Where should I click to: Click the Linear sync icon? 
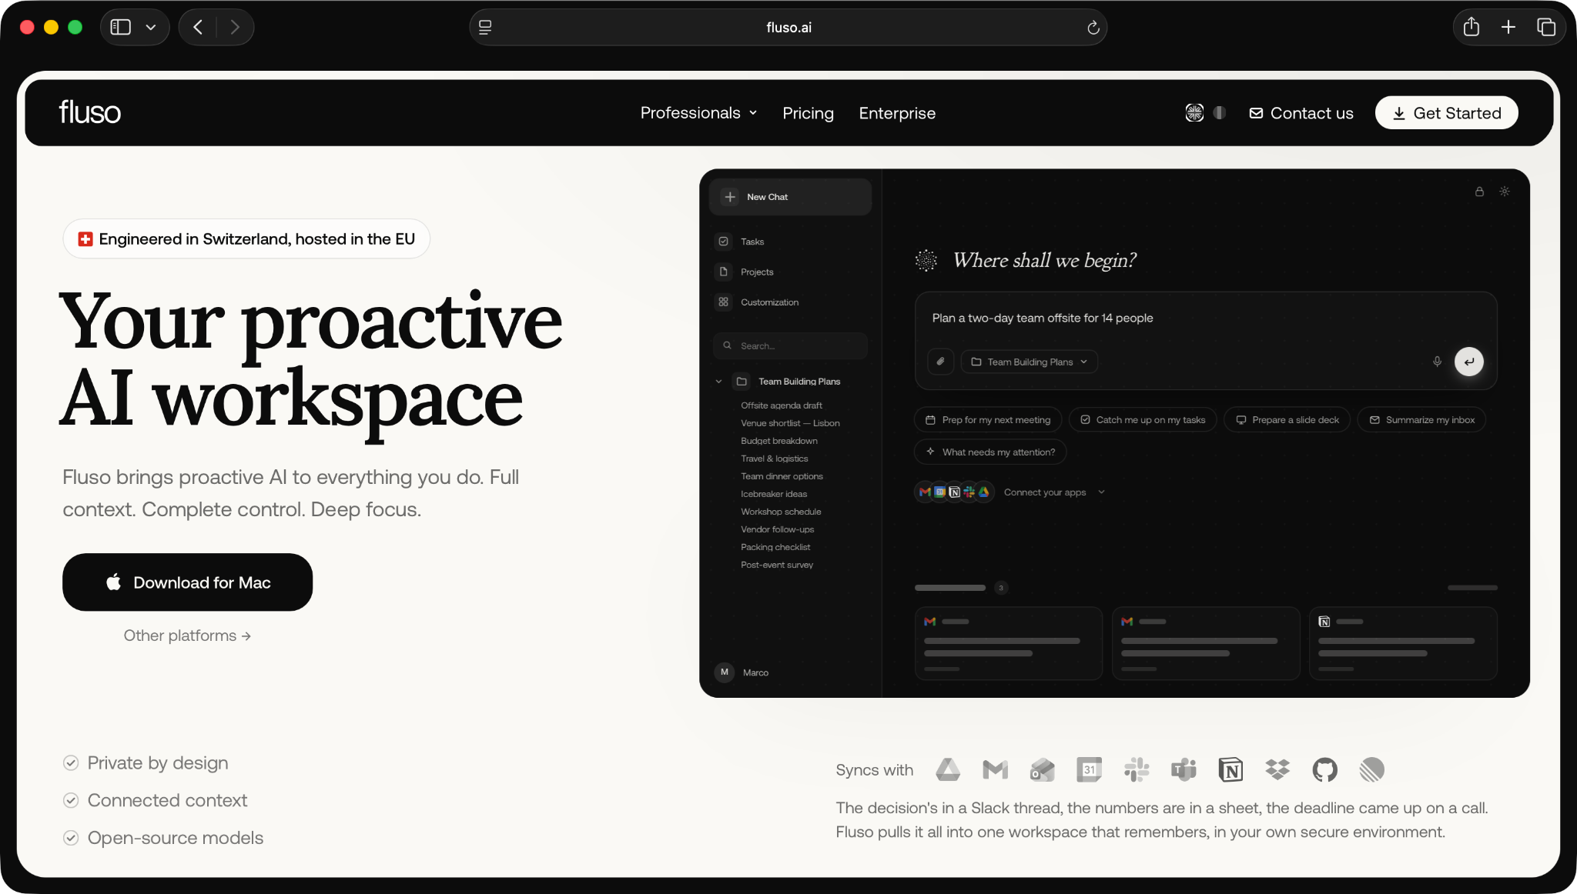[1372, 769]
